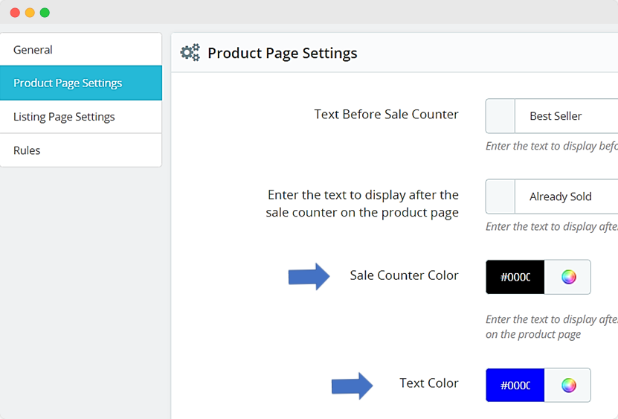Open the General settings tab
The image size is (618, 419).
tap(80, 50)
